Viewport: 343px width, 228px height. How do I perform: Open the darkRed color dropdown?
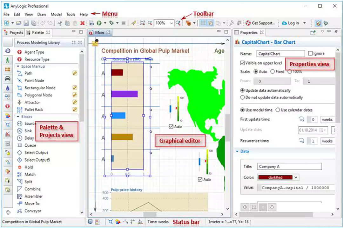pyautogui.click(x=296, y=177)
